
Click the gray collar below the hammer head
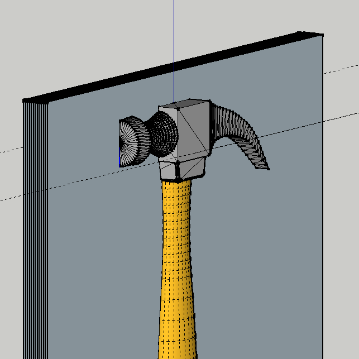click(181, 170)
